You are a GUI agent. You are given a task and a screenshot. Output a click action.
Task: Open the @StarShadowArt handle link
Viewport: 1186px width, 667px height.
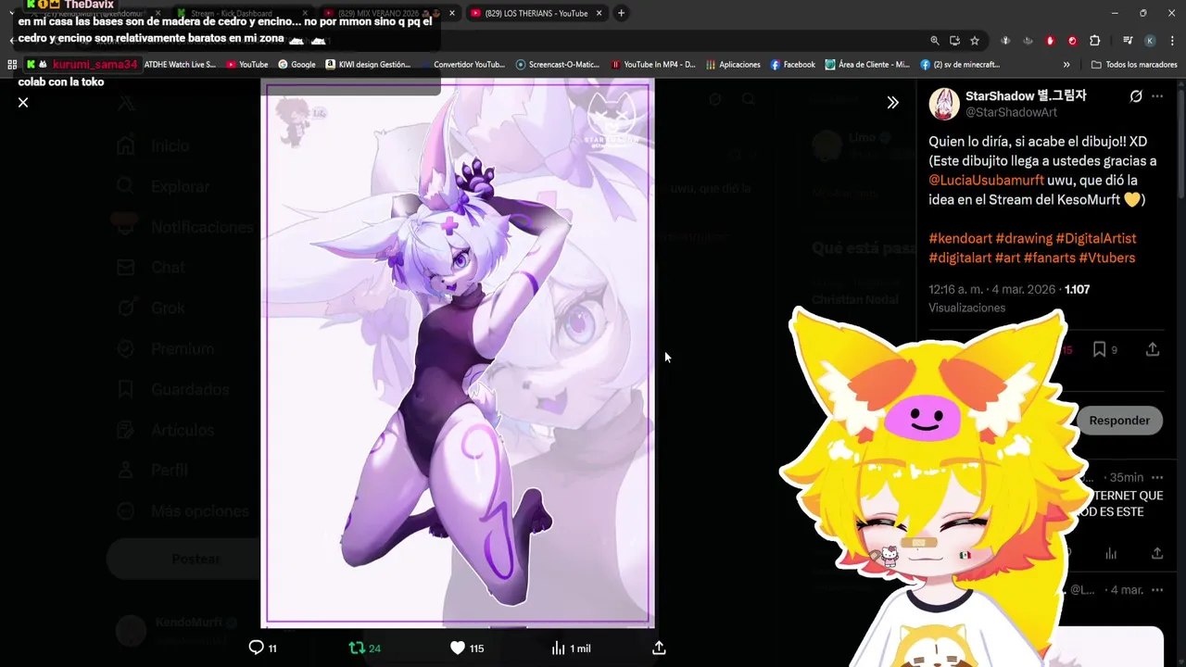tap(1011, 112)
